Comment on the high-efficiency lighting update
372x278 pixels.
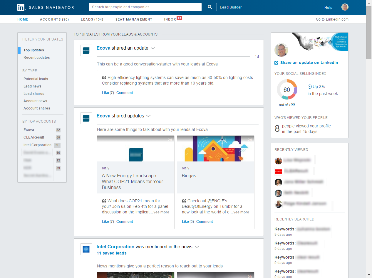tap(125, 93)
